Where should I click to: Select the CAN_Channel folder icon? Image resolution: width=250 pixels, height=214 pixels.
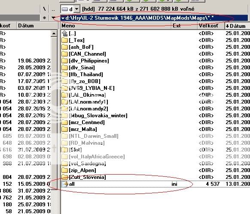[64, 54]
